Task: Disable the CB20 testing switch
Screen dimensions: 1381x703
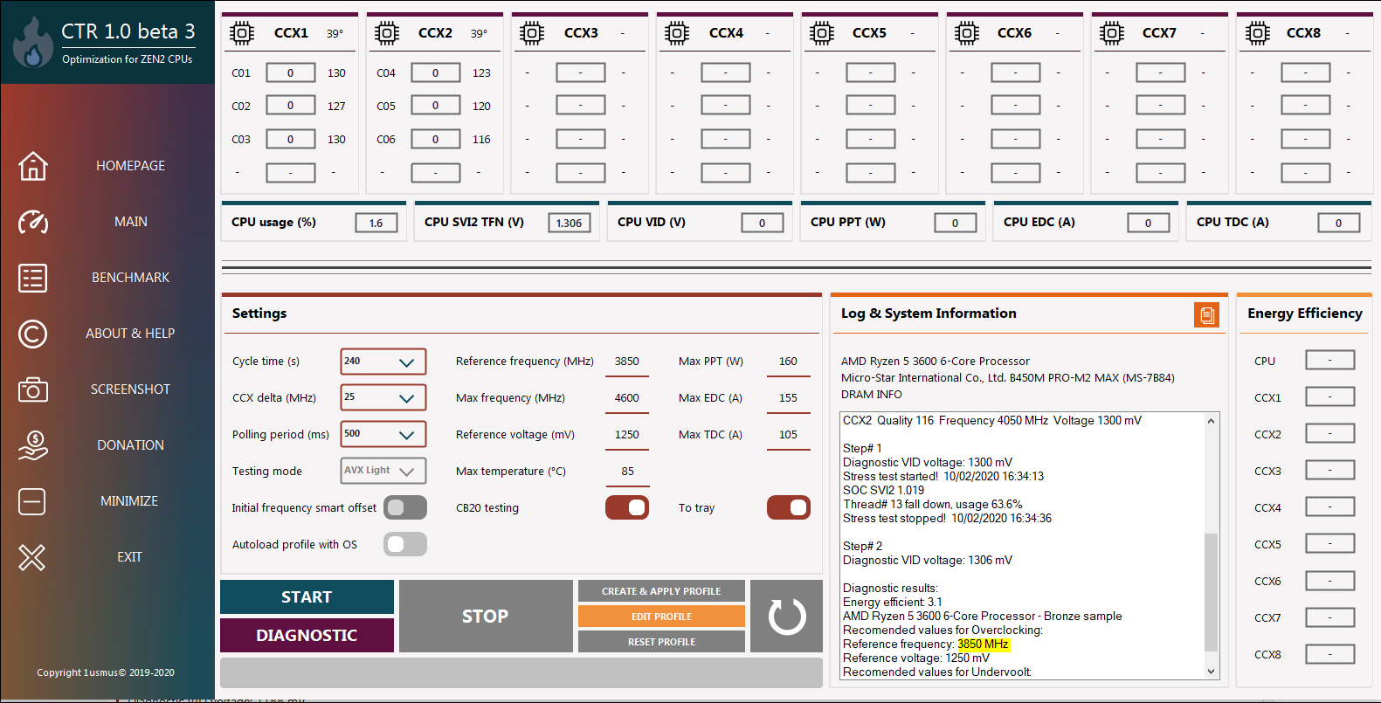Action: click(x=627, y=507)
